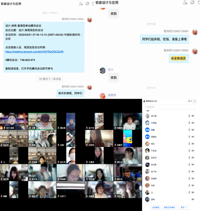This screenshot has width=200, height=211.
Task: Click the @全体成员 mention message
Action: click(179, 58)
